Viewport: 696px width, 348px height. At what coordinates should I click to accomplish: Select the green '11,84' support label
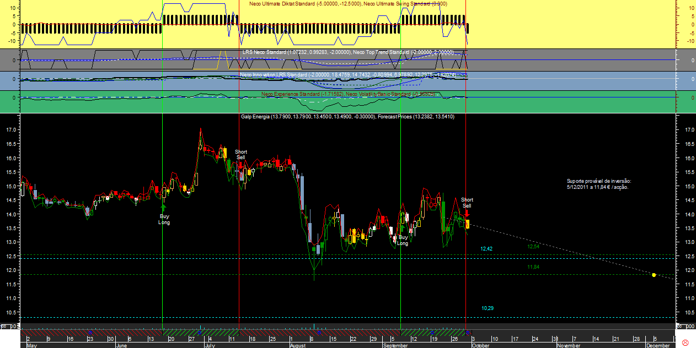click(533, 267)
